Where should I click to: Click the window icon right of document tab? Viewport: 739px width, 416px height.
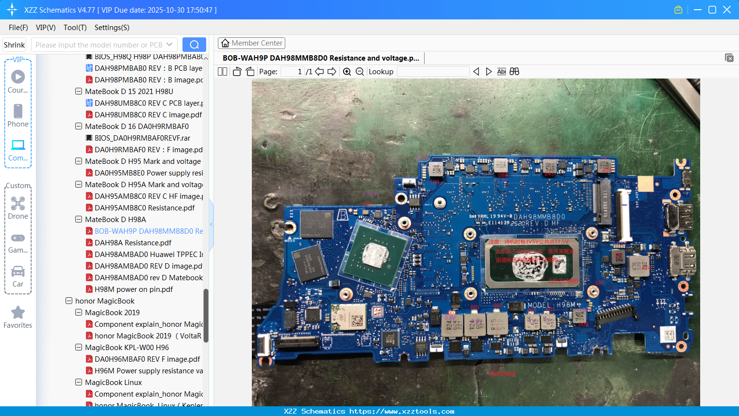pos(729,58)
